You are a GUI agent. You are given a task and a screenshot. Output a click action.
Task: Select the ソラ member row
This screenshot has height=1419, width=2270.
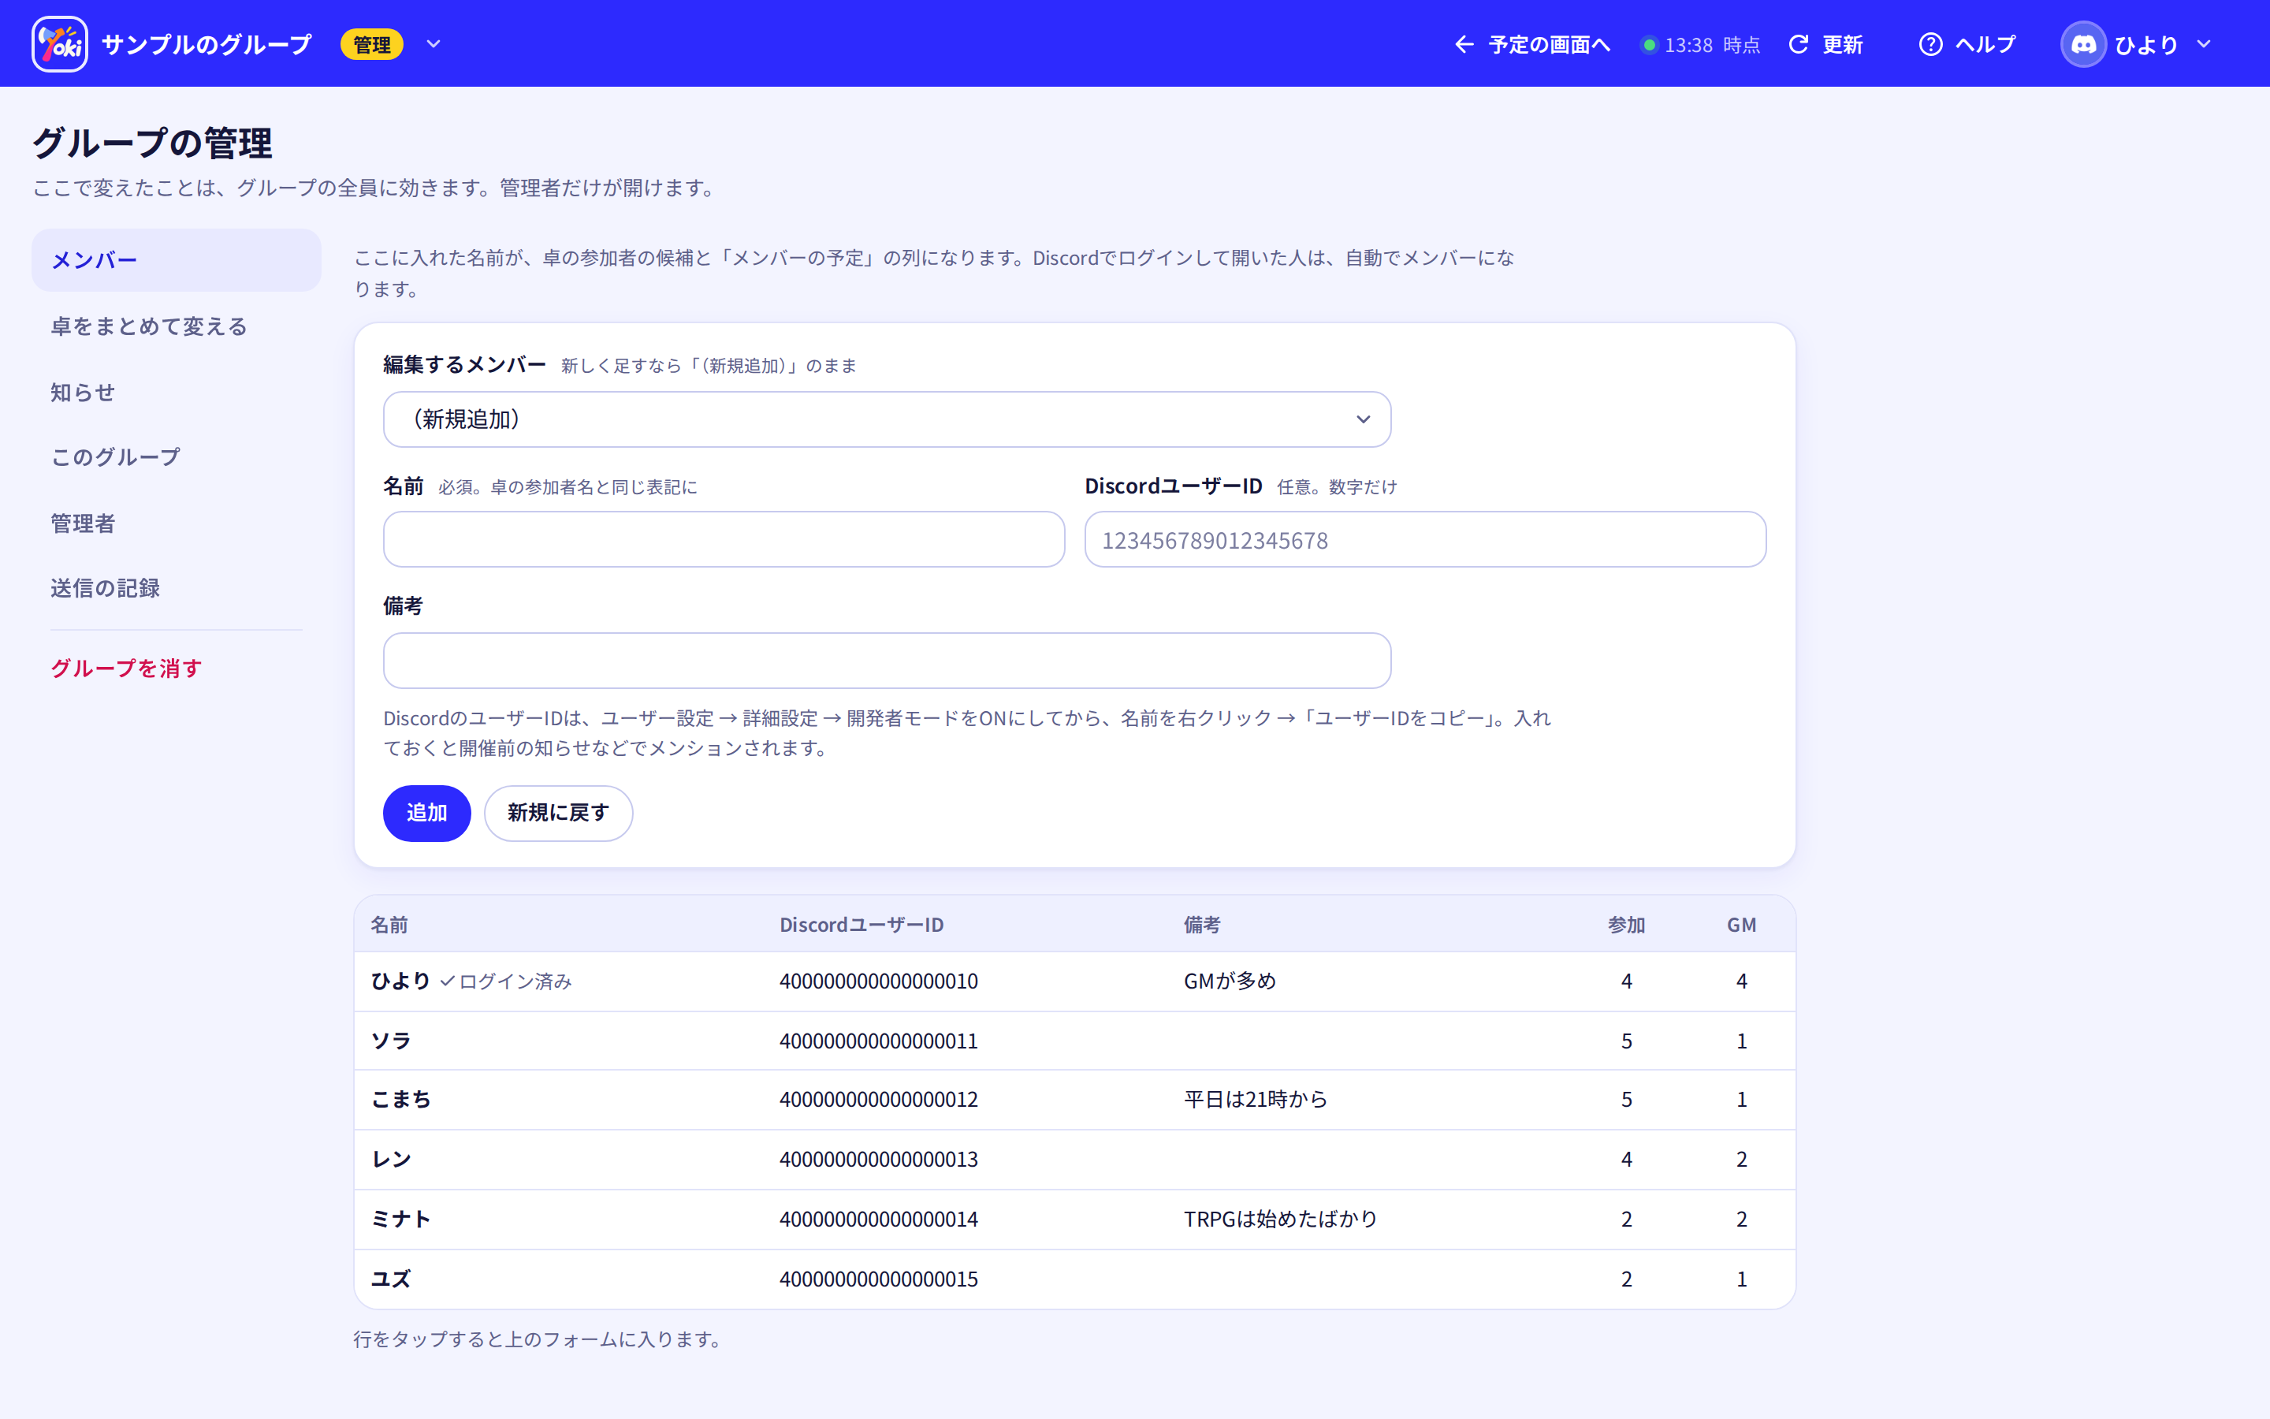1074,1041
